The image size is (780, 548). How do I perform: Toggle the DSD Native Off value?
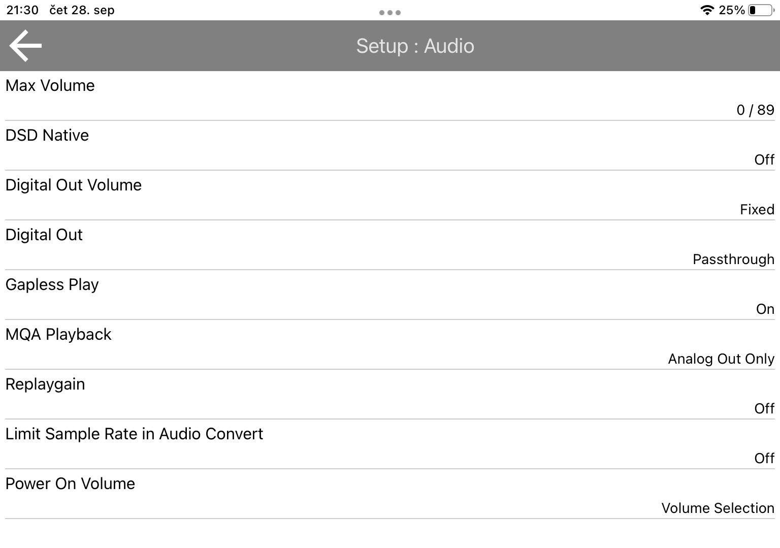point(764,159)
